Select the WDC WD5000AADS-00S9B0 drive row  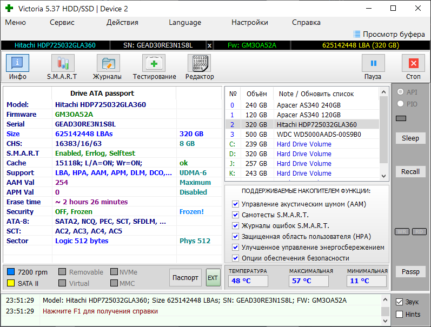point(302,135)
